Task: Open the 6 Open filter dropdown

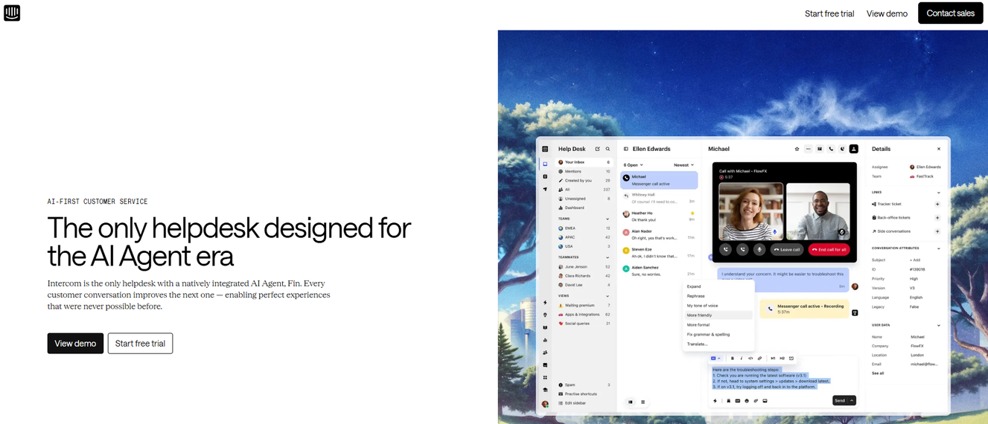Action: 633,165
